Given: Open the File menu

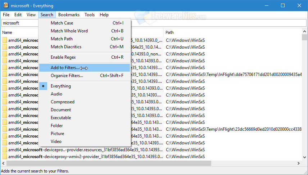Looking at the screenshot, I should tap(6, 15).
